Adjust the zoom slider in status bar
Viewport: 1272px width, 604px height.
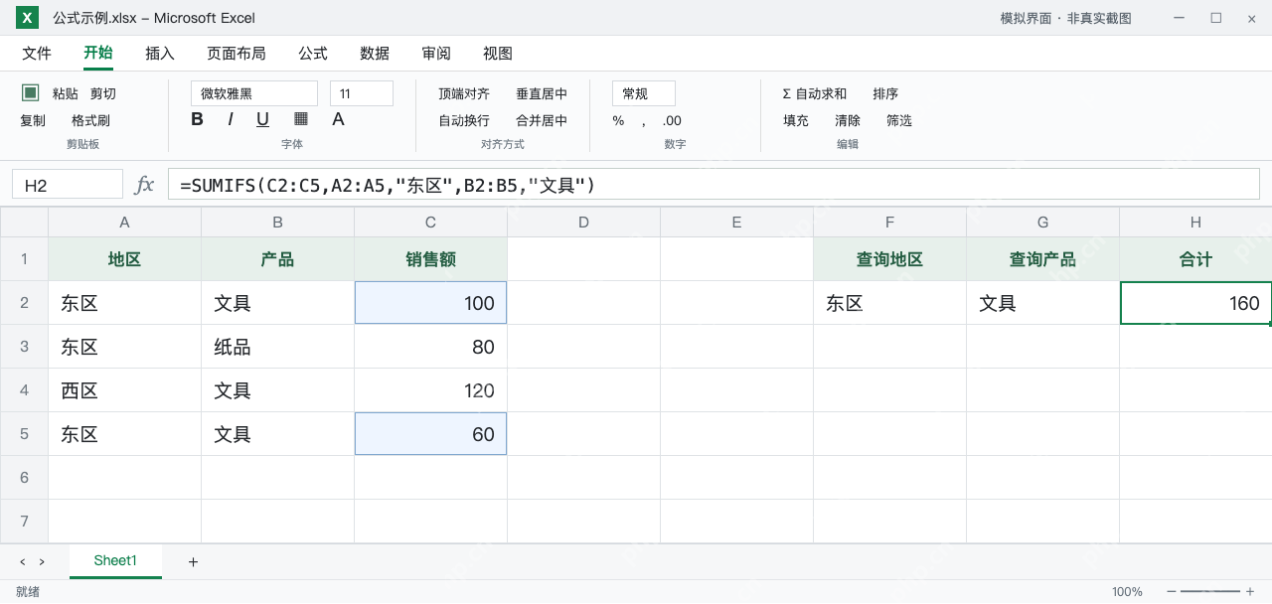pyautogui.click(x=1210, y=592)
